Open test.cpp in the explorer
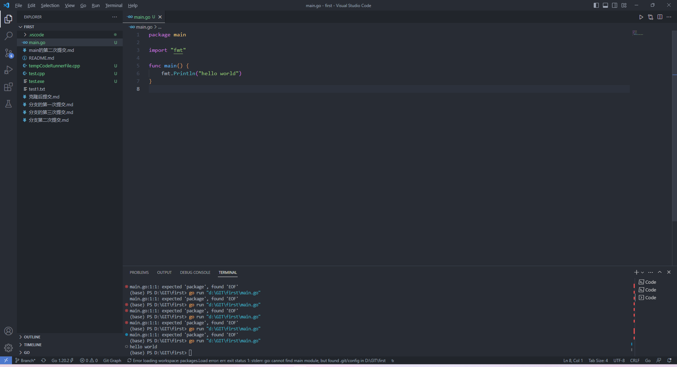The height and width of the screenshot is (367, 677). 37,73
